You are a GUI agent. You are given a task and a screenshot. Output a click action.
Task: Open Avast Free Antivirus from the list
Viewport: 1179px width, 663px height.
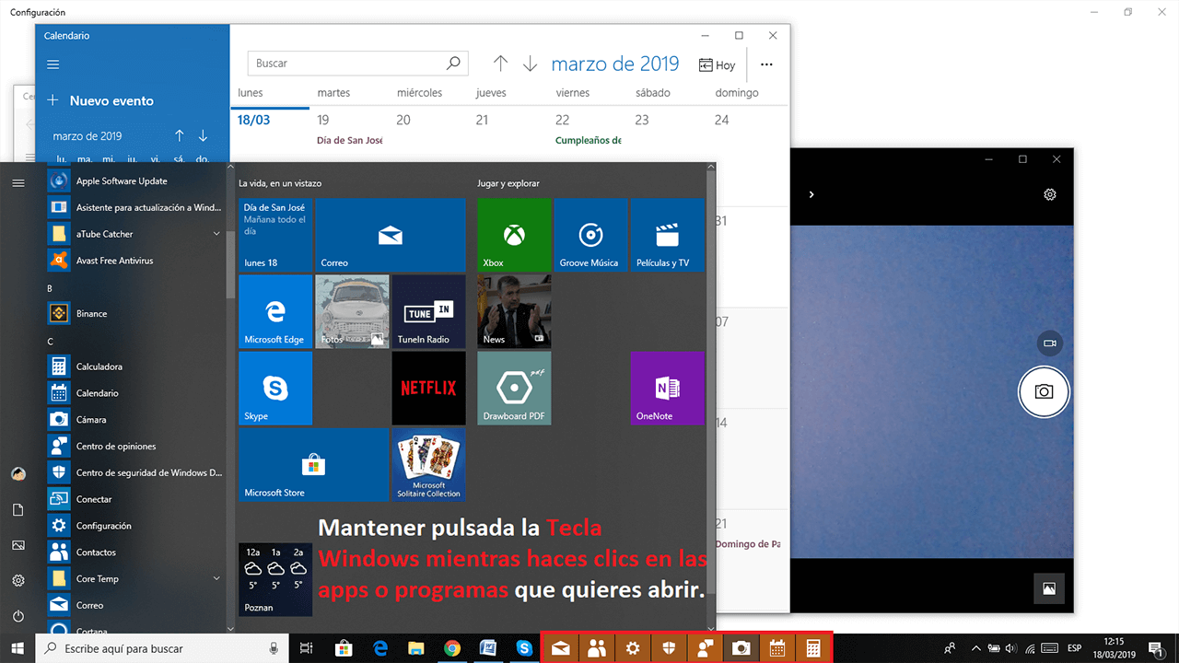coord(134,261)
